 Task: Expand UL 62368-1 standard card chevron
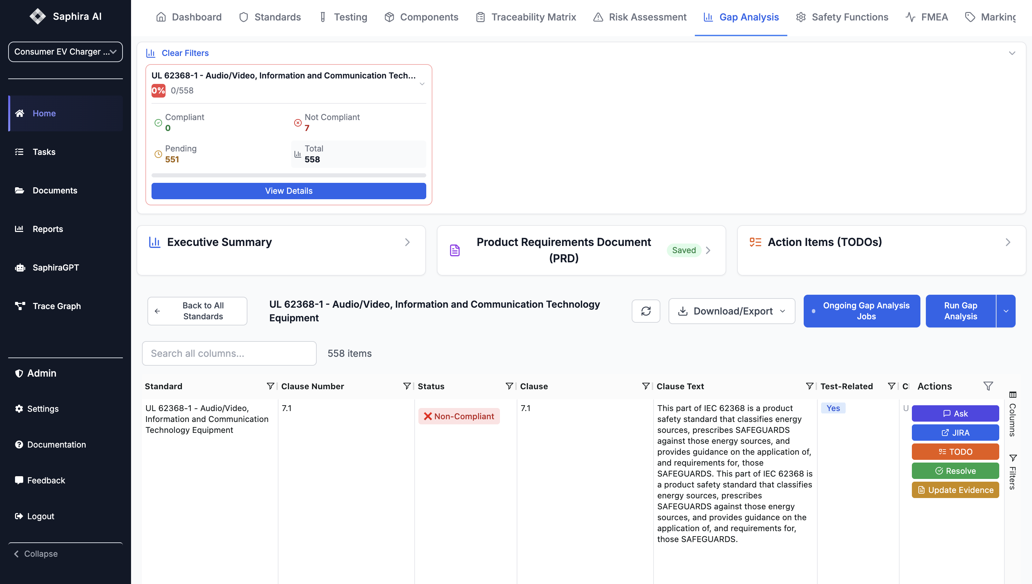point(422,84)
